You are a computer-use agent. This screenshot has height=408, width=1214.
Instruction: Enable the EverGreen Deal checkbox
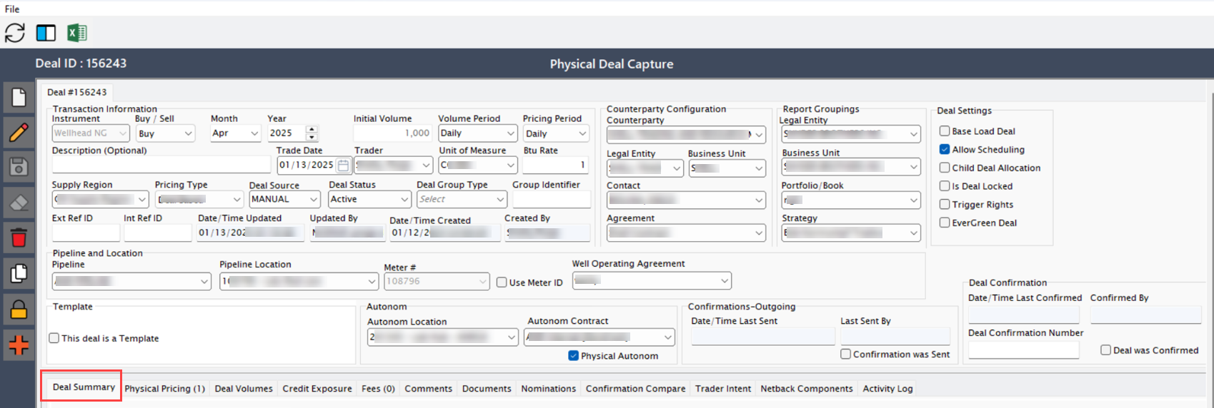pyautogui.click(x=945, y=223)
